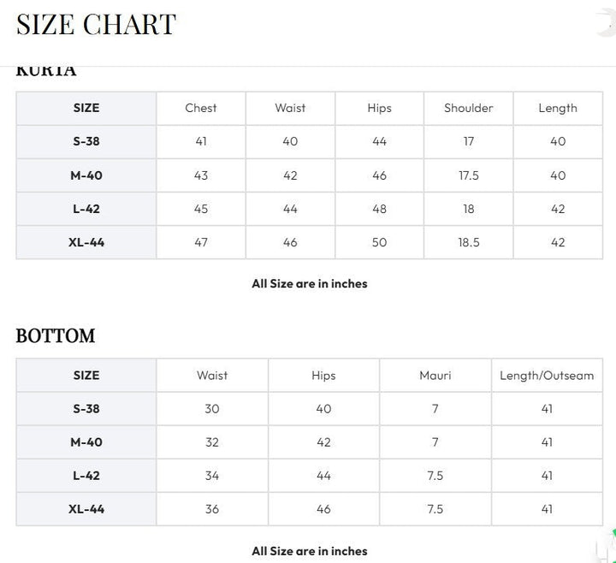Click the BOTTOM section heading

[56, 336]
